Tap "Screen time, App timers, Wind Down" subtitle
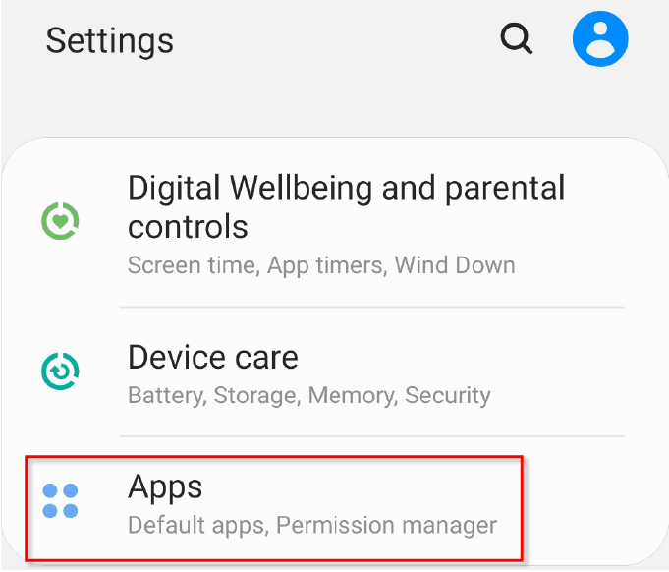The width and height of the screenshot is (669, 572). coord(321,265)
